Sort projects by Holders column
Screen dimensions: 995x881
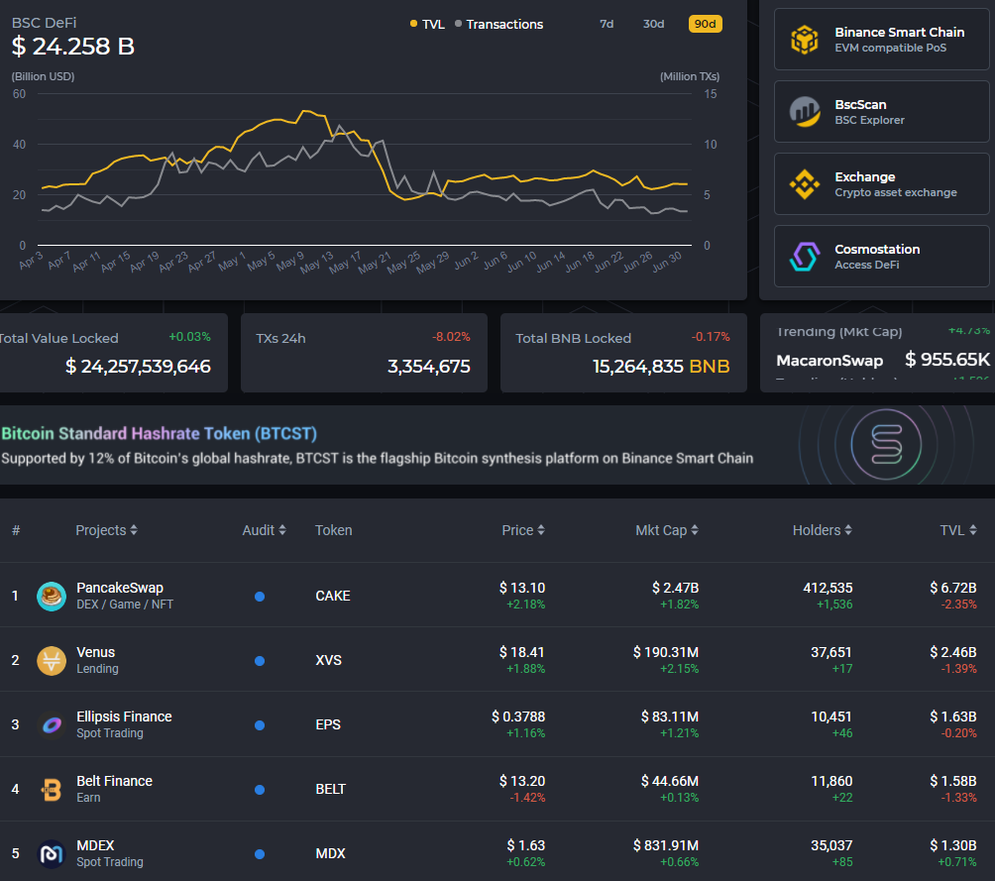(x=823, y=530)
